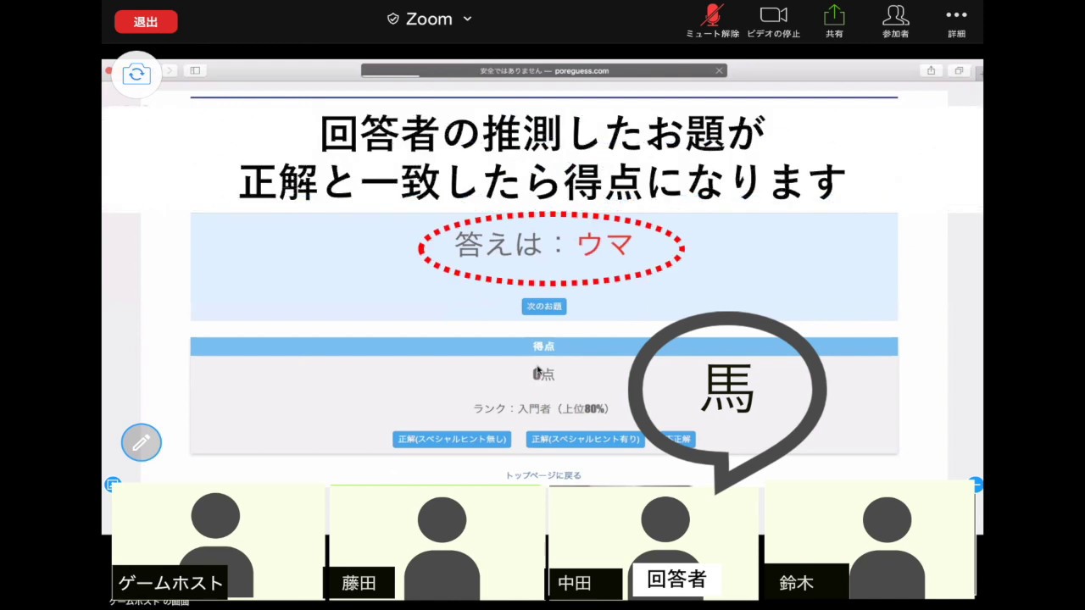Click the 得点 header bar
Screen dimensions: 1085x610
pos(543,347)
